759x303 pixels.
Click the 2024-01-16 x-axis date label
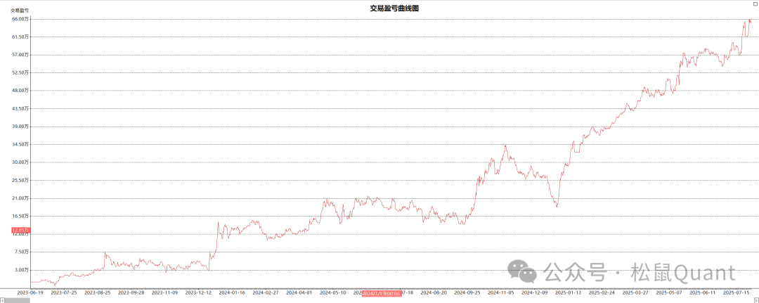pos(232,292)
